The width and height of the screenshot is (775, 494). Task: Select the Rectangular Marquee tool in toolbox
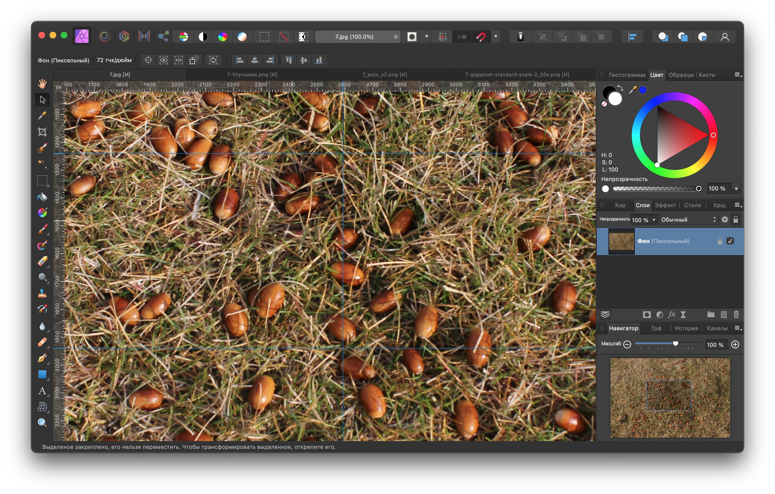coord(42,180)
